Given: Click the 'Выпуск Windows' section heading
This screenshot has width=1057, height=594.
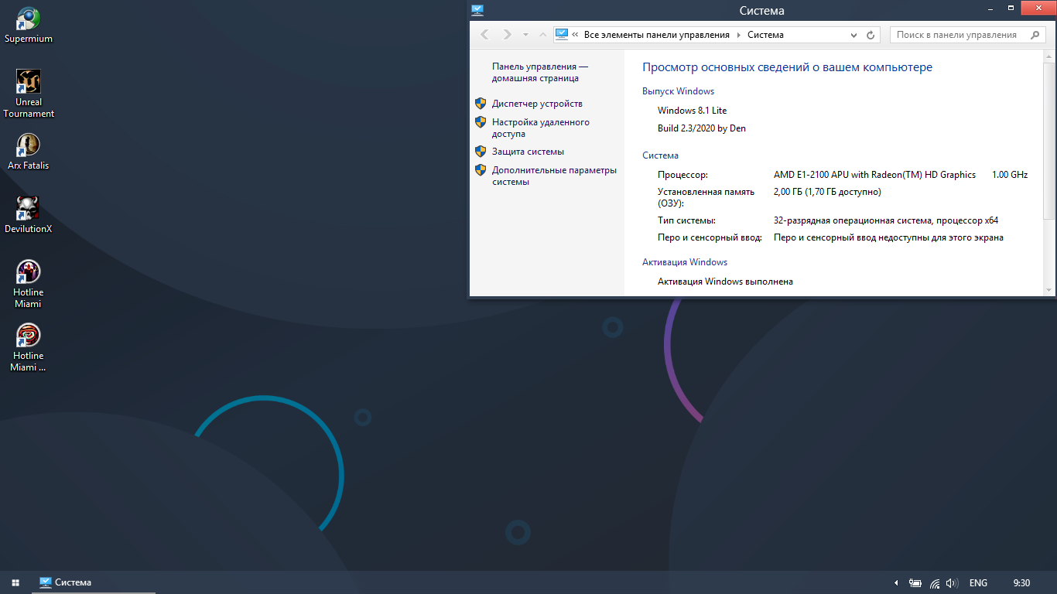Looking at the screenshot, I should click(678, 91).
